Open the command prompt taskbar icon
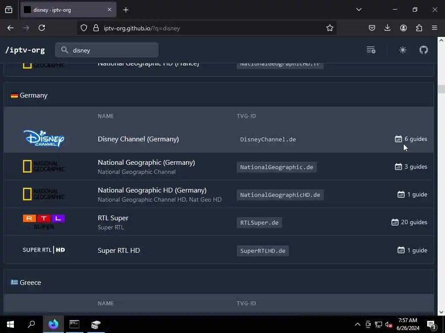Screen dimensions: 445x333 click(x=74, y=324)
